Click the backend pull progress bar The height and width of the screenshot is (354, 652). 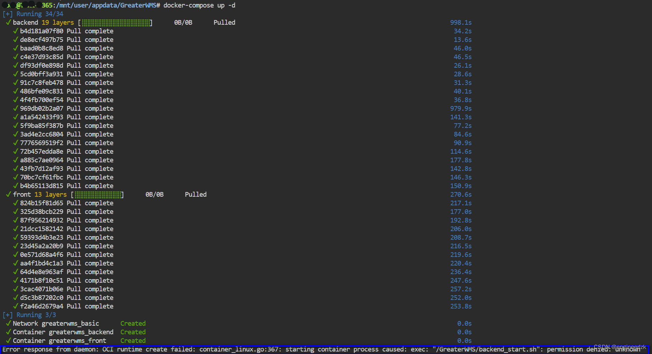[115, 23]
